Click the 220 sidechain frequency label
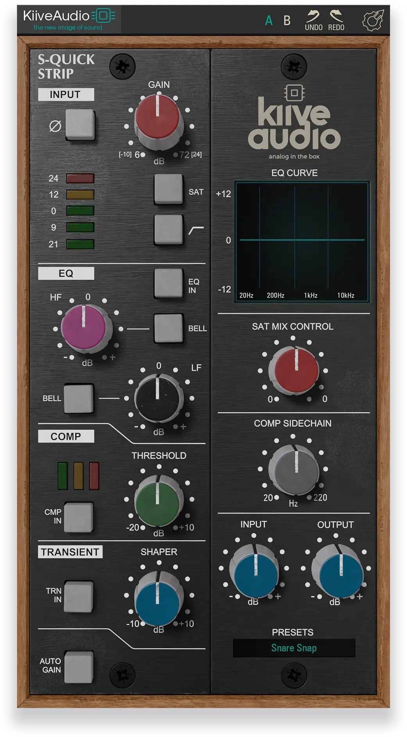Image resolution: width=407 pixels, height=737 pixels. point(320,497)
